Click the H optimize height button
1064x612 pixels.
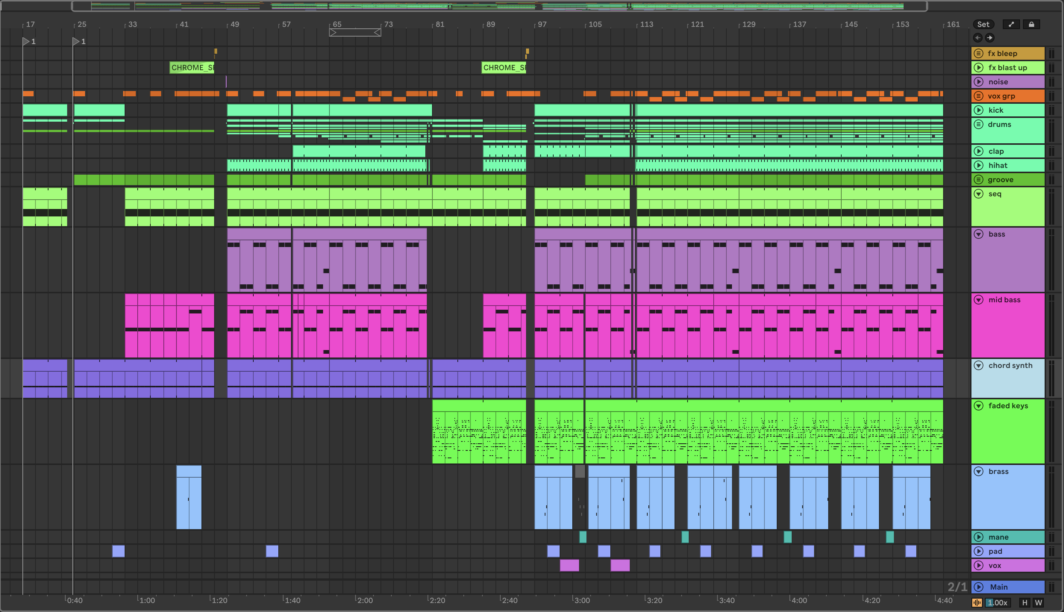click(1025, 603)
